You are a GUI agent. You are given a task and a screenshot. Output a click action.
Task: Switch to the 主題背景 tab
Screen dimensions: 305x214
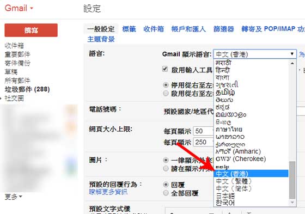click(101, 39)
